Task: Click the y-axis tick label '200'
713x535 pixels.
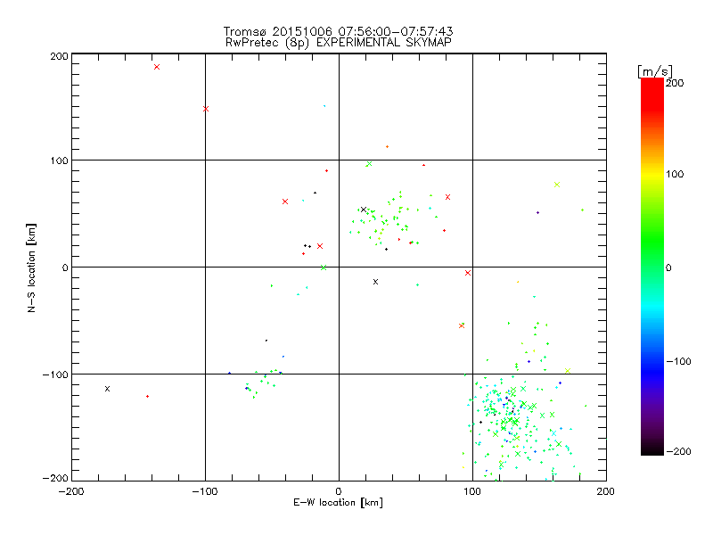Action: click(59, 56)
